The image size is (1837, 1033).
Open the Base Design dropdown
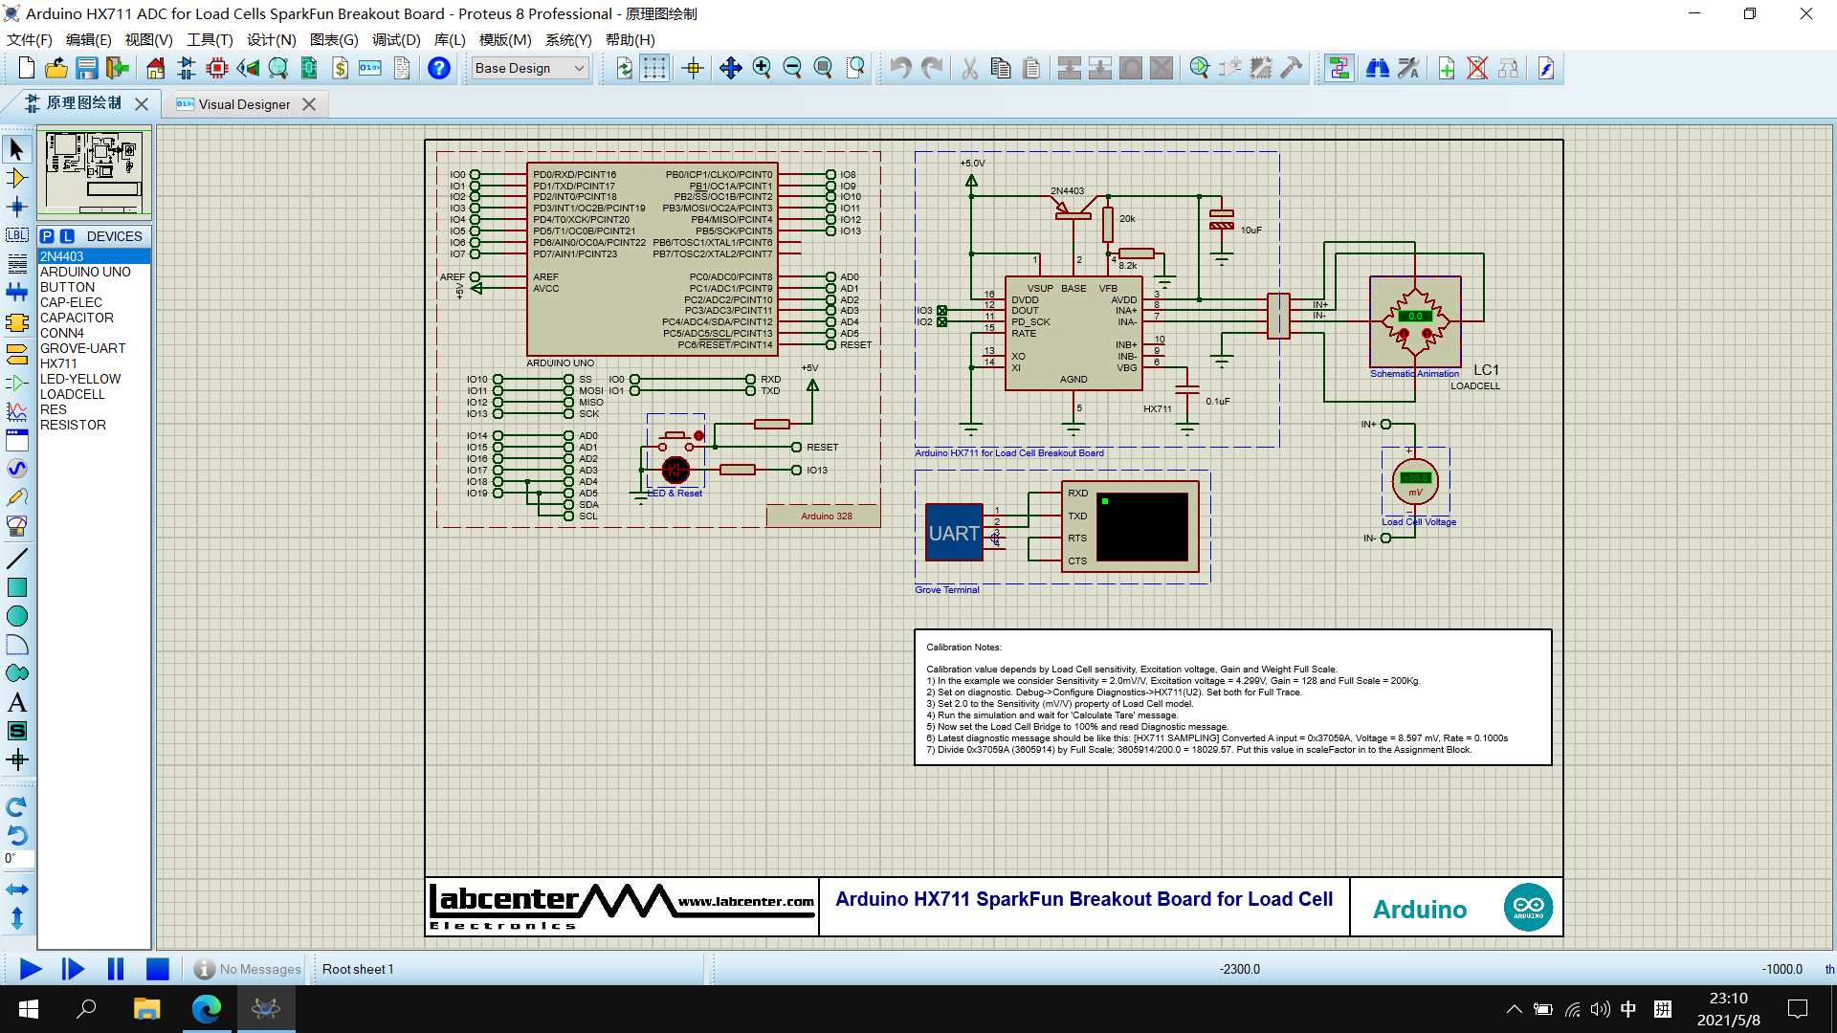click(529, 68)
